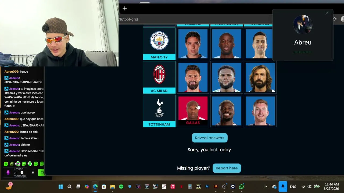Open Spotify from the taskbar

point(121,187)
